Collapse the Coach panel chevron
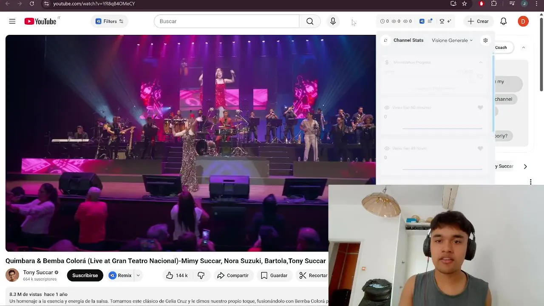 523,48
